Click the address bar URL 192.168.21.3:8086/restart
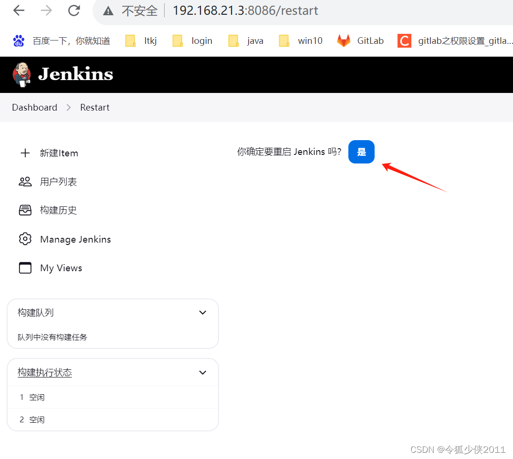Screen dimensions: 513x459 point(245,11)
